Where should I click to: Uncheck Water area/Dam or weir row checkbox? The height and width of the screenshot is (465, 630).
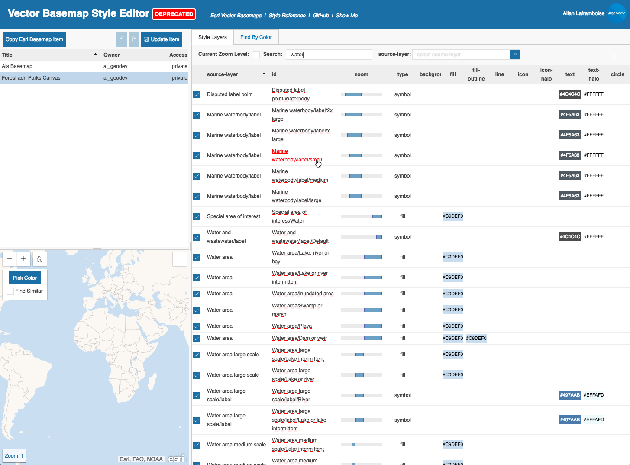pos(197,338)
